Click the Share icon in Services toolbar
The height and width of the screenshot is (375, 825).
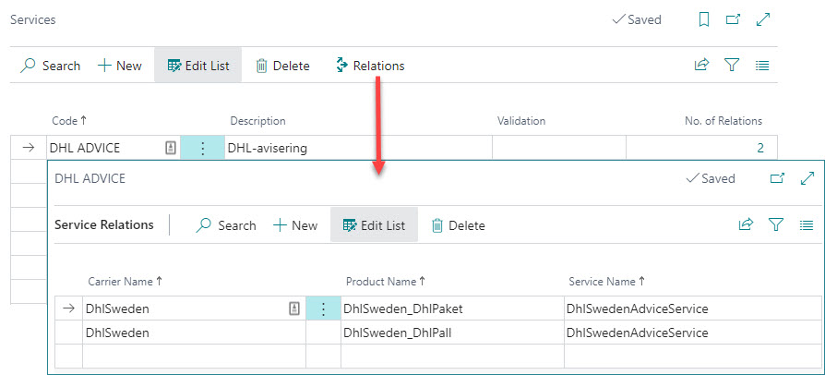tap(702, 66)
